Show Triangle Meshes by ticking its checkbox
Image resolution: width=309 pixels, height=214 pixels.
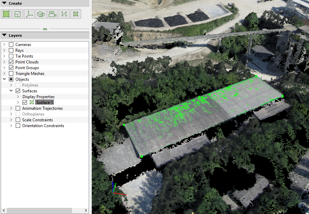[11, 74]
